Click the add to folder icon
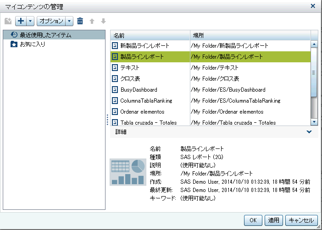 [8, 21]
